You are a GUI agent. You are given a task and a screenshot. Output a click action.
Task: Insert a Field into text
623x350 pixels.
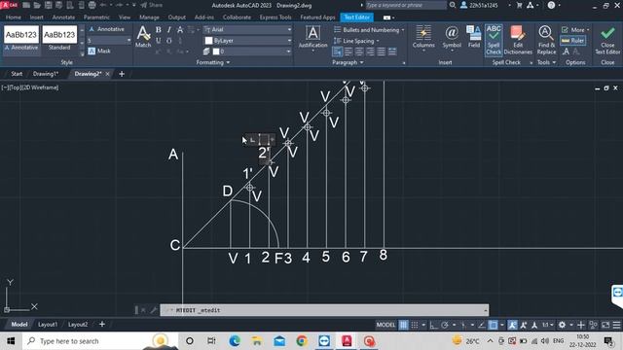coord(474,37)
